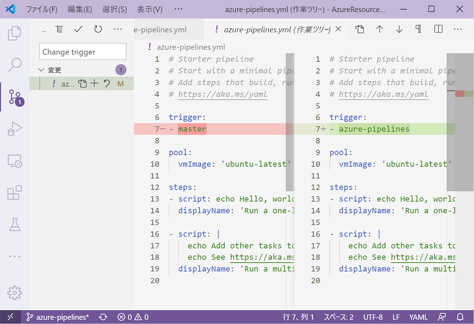Go to next change in diff
Viewport: 474px width, 324px height.
399,29
